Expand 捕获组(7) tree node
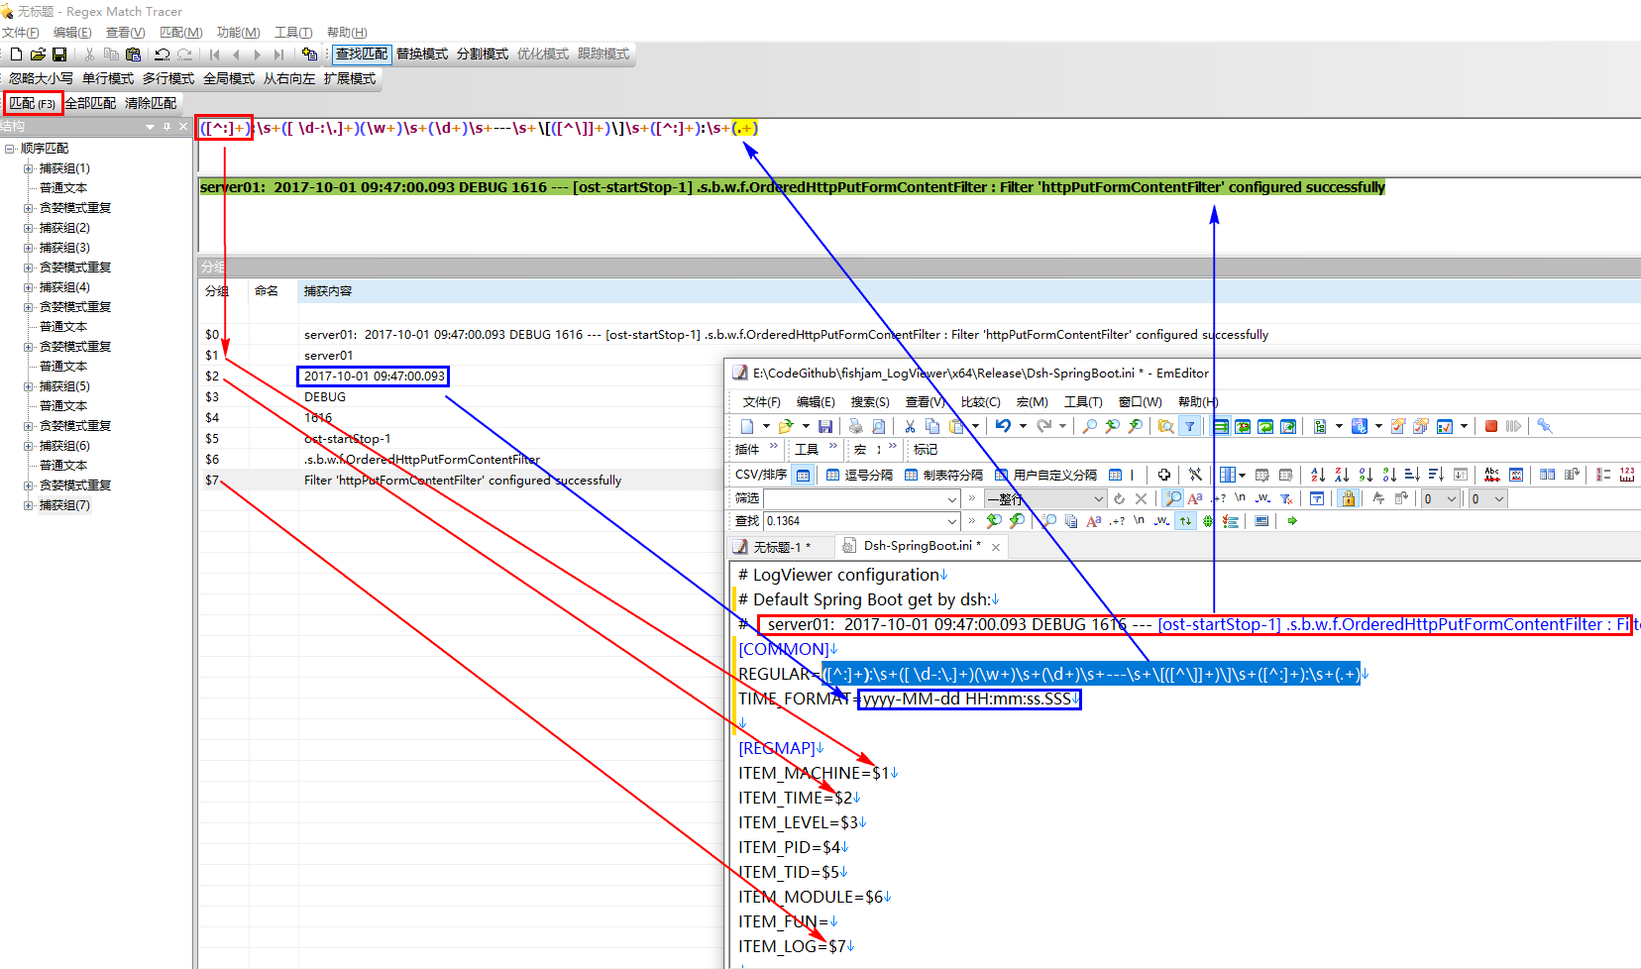The height and width of the screenshot is (969, 1641). (x=29, y=505)
